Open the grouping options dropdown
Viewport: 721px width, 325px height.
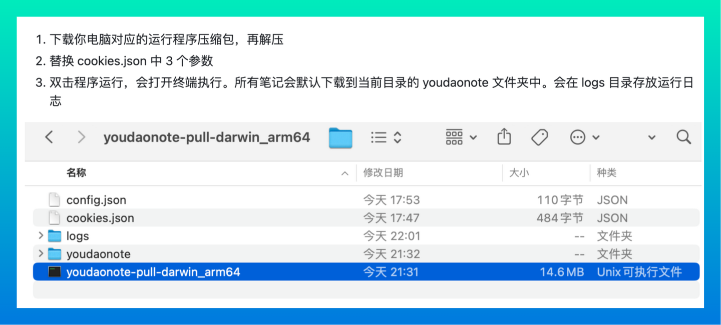pos(460,136)
